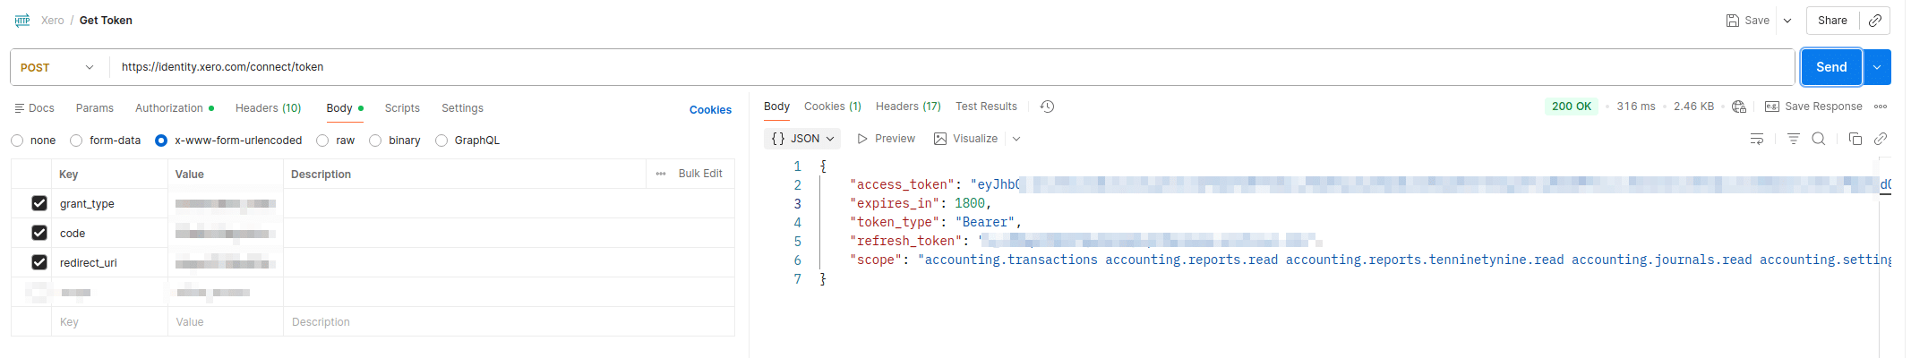Open the Cookies link
Image resolution: width=1911 pixels, height=358 pixels.
(x=710, y=110)
